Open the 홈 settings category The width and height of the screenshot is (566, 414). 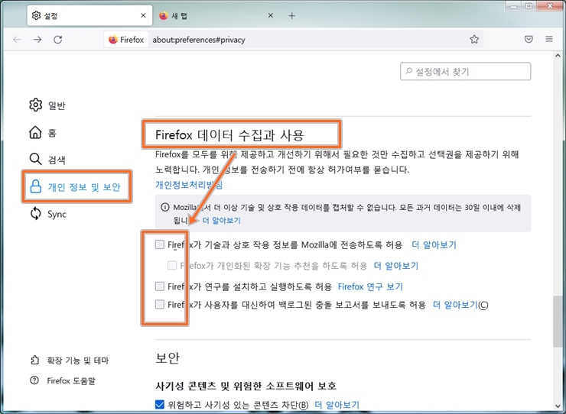pyautogui.click(x=43, y=133)
